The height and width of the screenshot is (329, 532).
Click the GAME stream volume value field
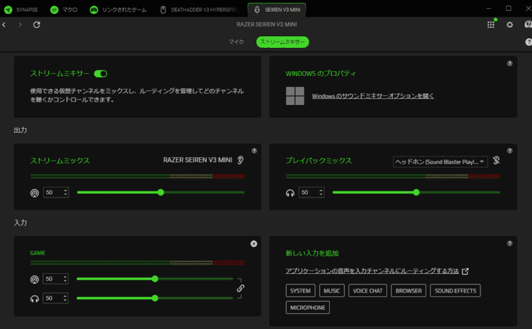click(x=53, y=278)
